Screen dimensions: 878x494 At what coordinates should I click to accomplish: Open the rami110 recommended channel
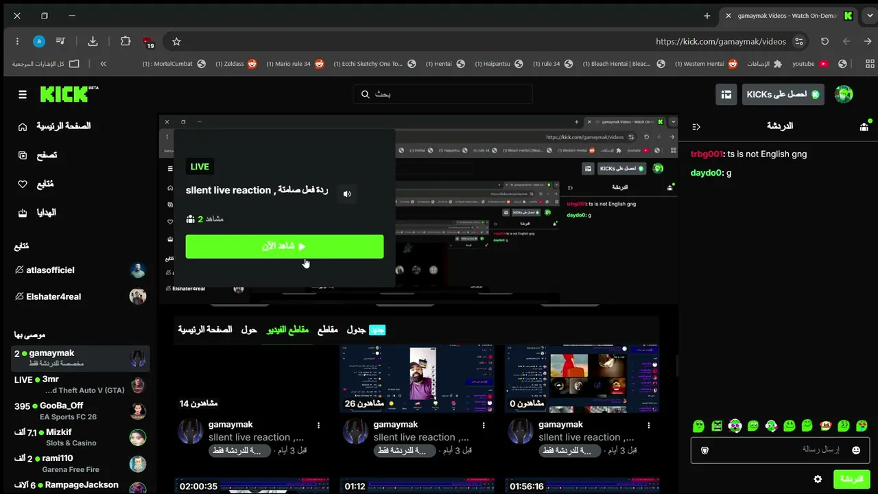coord(81,463)
